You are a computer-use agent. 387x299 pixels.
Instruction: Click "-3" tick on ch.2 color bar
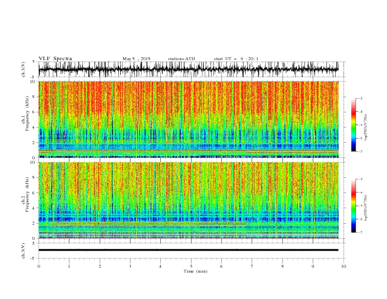pos(361,179)
